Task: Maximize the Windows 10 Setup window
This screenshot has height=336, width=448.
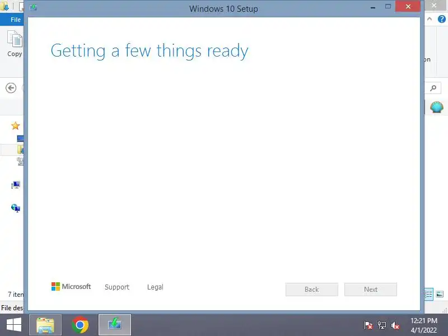Action: tap(388, 6)
